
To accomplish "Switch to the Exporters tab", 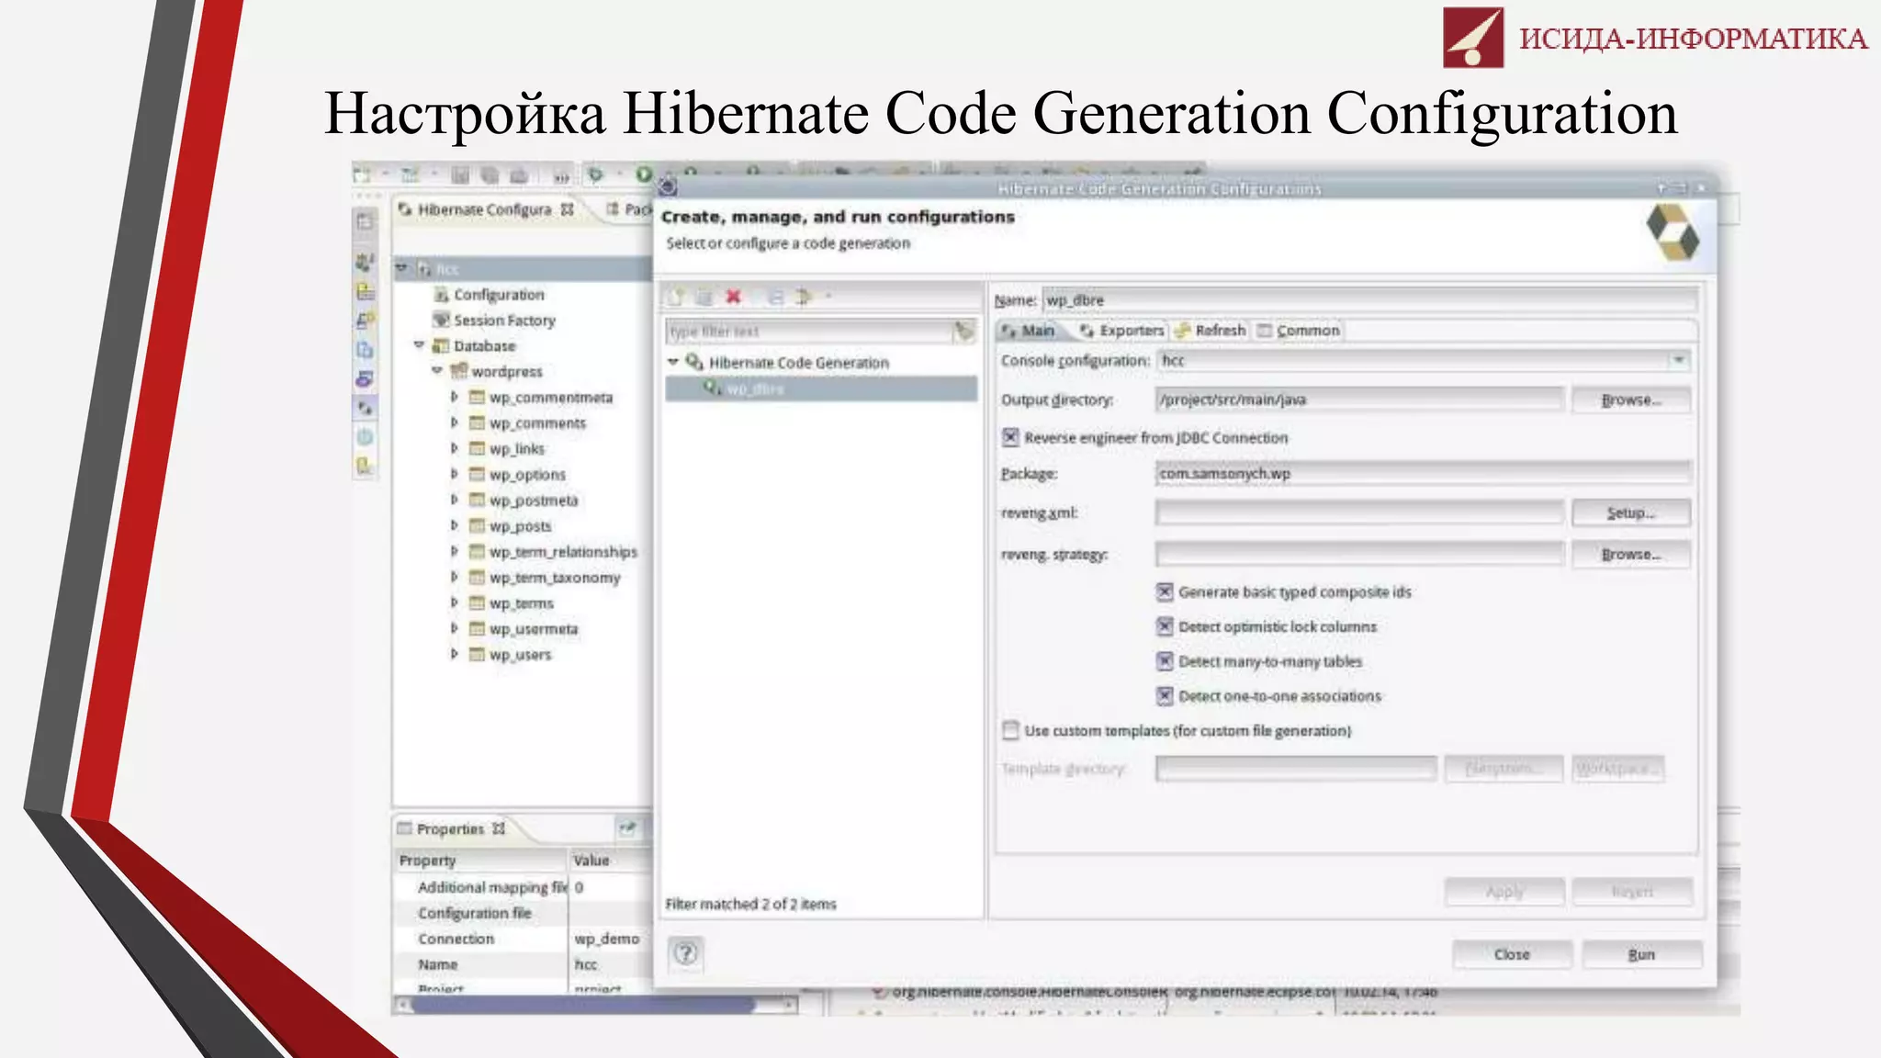I will (x=1121, y=330).
